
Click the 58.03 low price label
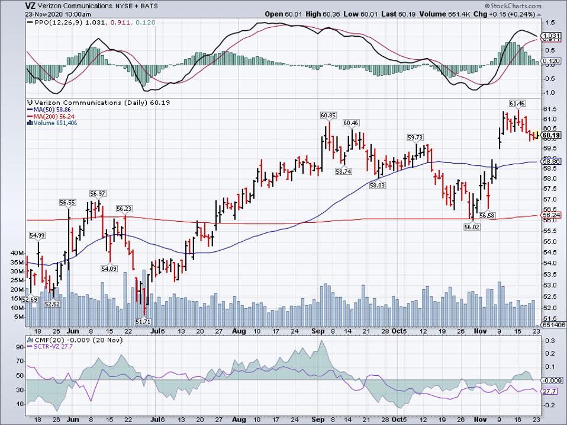click(377, 186)
